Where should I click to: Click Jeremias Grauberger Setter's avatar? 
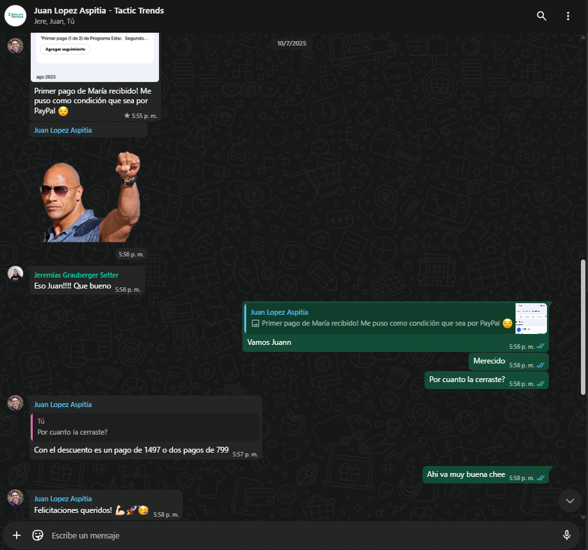pos(15,274)
